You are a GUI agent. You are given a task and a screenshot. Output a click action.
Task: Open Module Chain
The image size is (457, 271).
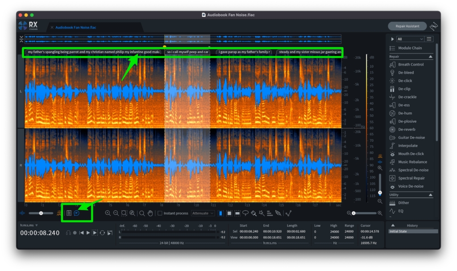tap(410, 48)
